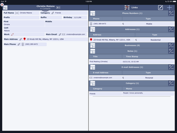
Task: Open E-mail Addresses table icon
Action: (x=93, y=67)
